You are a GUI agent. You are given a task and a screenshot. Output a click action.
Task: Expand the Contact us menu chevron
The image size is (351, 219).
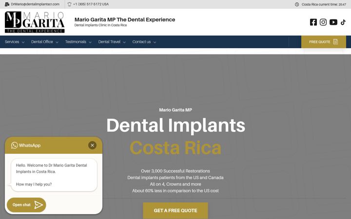coord(155,42)
